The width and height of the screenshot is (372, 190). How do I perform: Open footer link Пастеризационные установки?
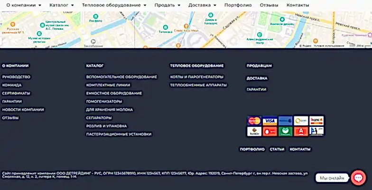tap(119, 134)
